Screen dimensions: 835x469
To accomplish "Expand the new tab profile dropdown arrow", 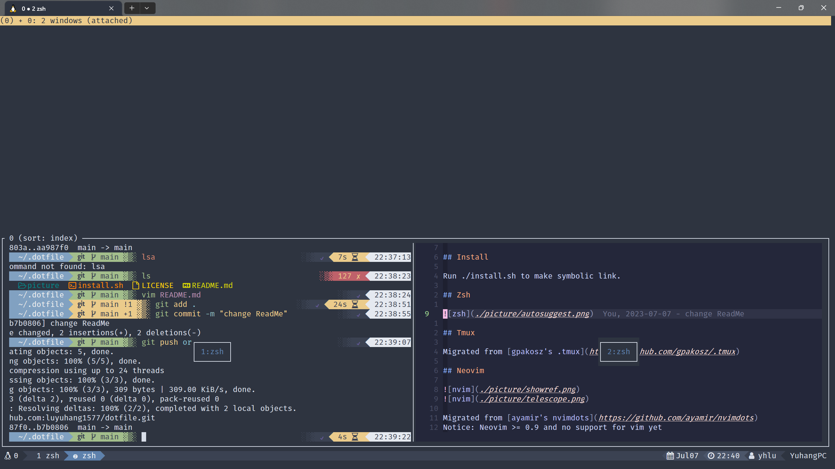I will (147, 8).
